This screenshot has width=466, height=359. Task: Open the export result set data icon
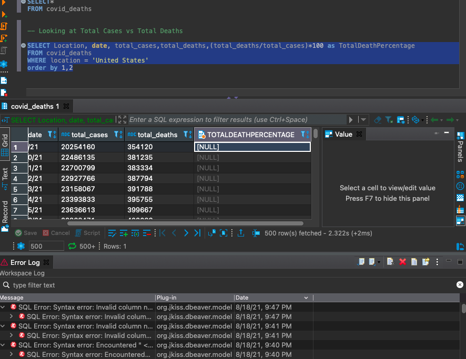(241, 233)
